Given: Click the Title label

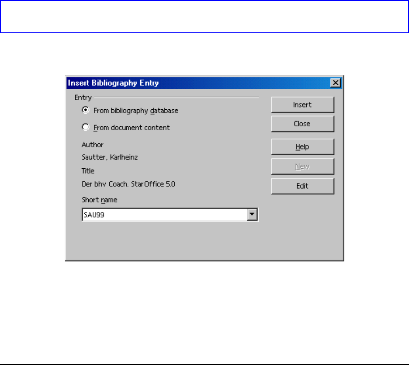Looking at the screenshot, I should 88,171.
